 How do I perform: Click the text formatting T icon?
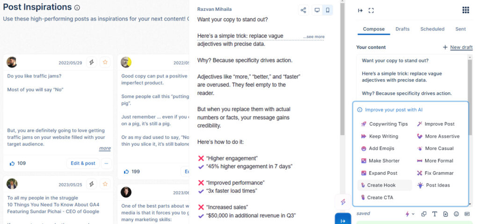click(x=435, y=214)
